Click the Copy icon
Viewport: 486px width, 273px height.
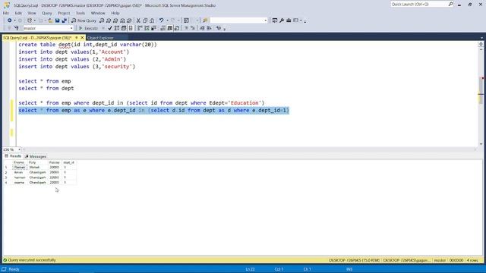click(x=145, y=20)
